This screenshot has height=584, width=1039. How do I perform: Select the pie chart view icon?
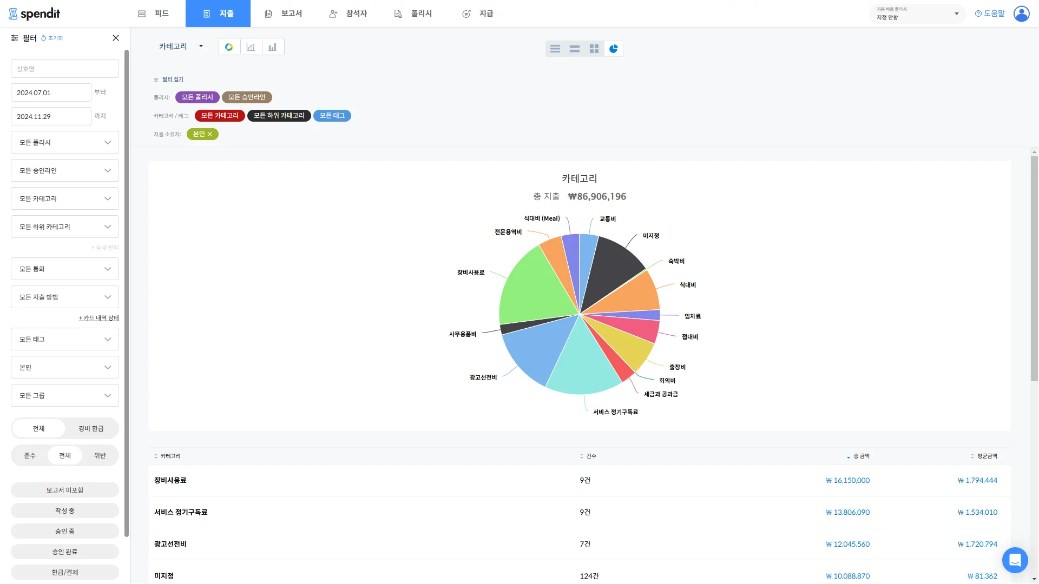[x=613, y=49]
